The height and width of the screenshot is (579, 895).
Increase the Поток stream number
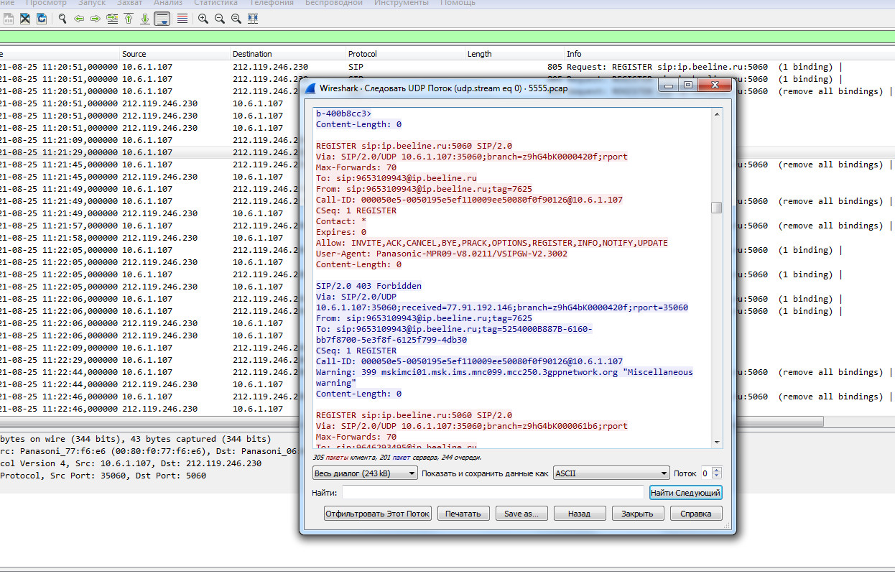click(x=717, y=471)
